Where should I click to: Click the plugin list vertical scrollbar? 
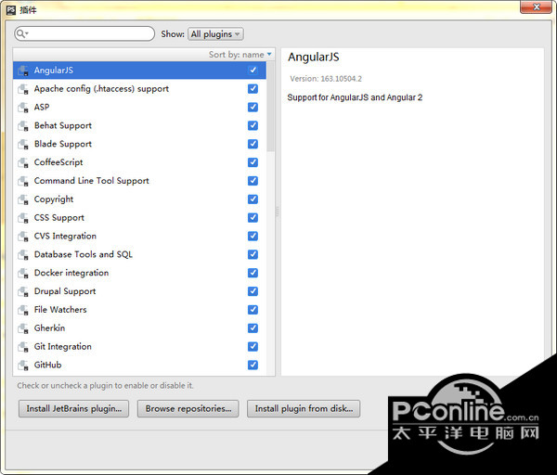[x=271, y=107]
